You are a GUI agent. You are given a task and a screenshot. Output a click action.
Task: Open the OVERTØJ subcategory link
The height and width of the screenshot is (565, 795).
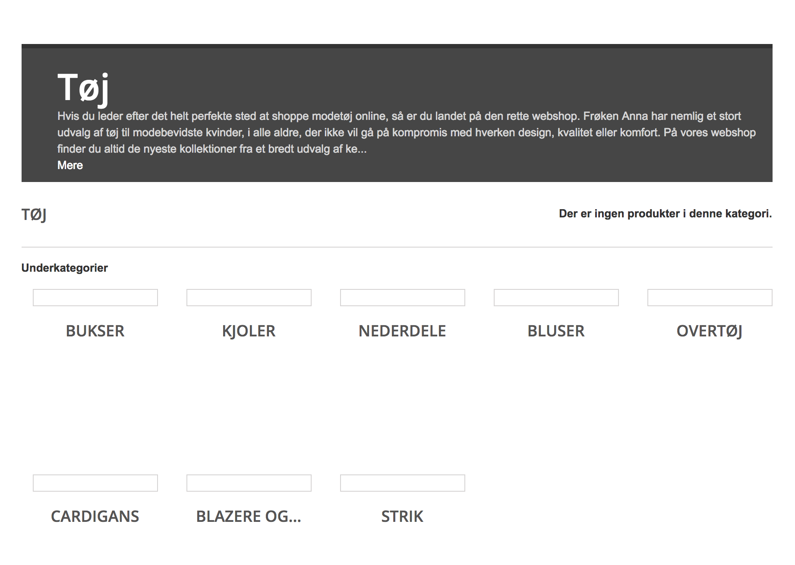click(x=710, y=331)
